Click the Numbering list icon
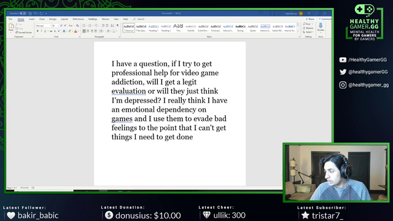 tap(90, 26)
